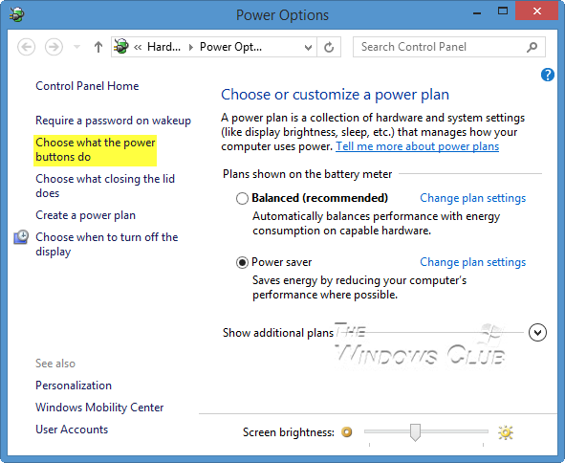Click the Forward navigation arrow
The width and height of the screenshot is (565, 463).
pyautogui.click(x=54, y=47)
